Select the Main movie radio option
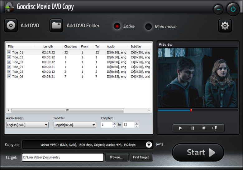The height and width of the screenshot is (170, 243). (149, 27)
